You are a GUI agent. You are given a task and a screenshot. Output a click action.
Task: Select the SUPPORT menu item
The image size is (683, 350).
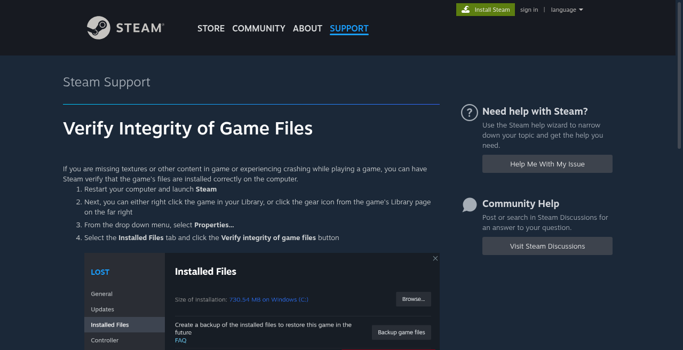pyautogui.click(x=349, y=28)
